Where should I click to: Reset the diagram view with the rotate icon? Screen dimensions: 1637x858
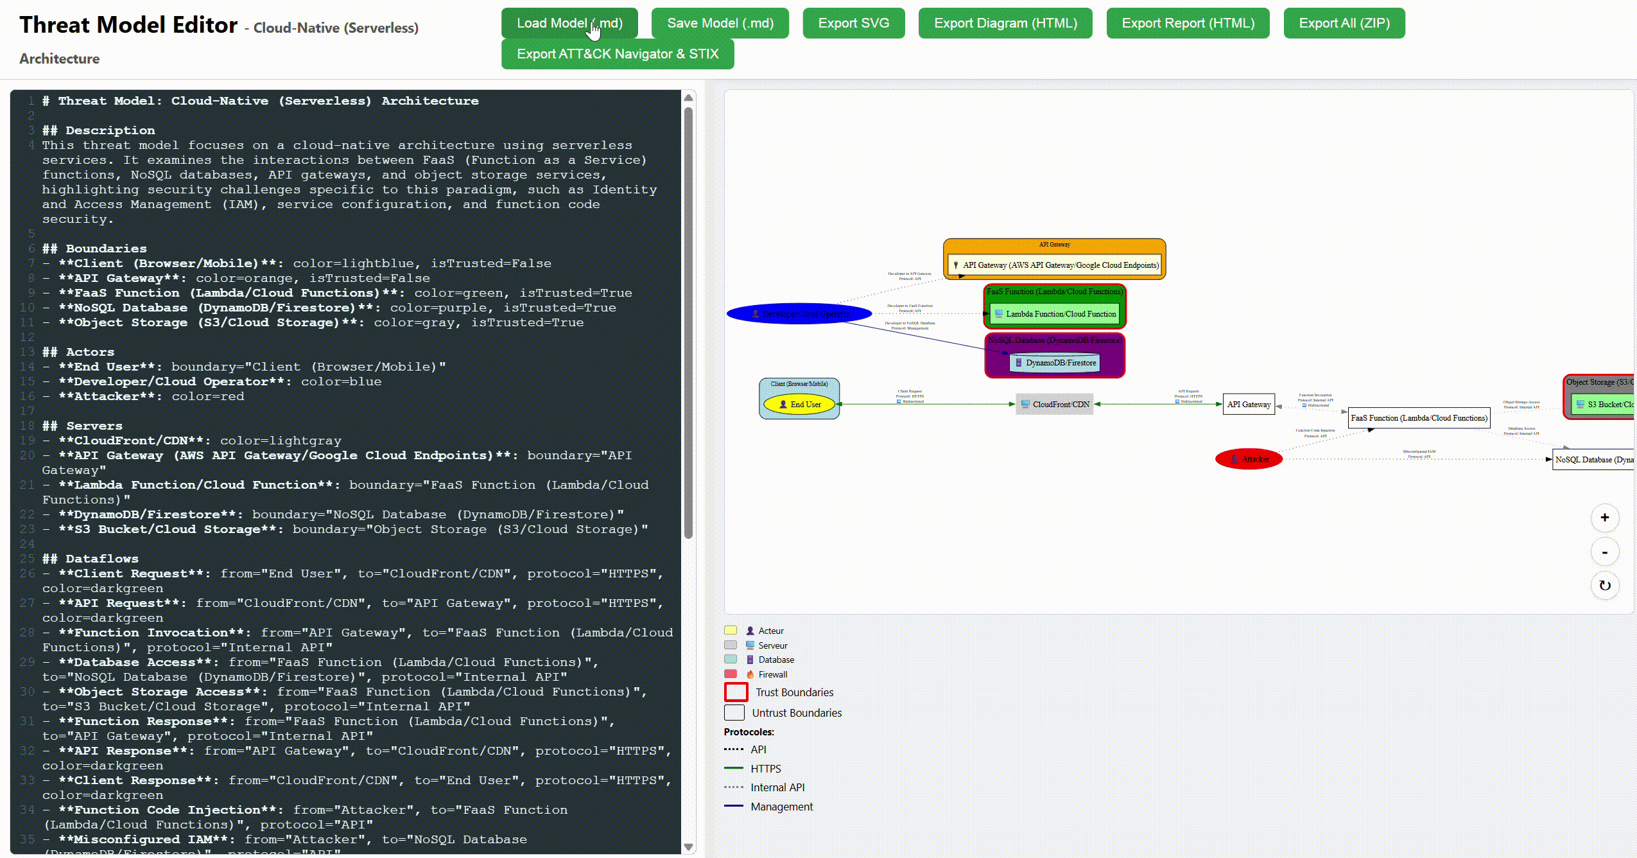point(1604,586)
